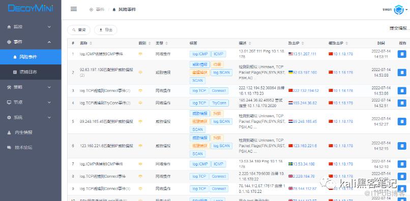This screenshot has height=201, width=410.
Task: Click the home icon beside the first sidebar item
Action: point(9,26)
